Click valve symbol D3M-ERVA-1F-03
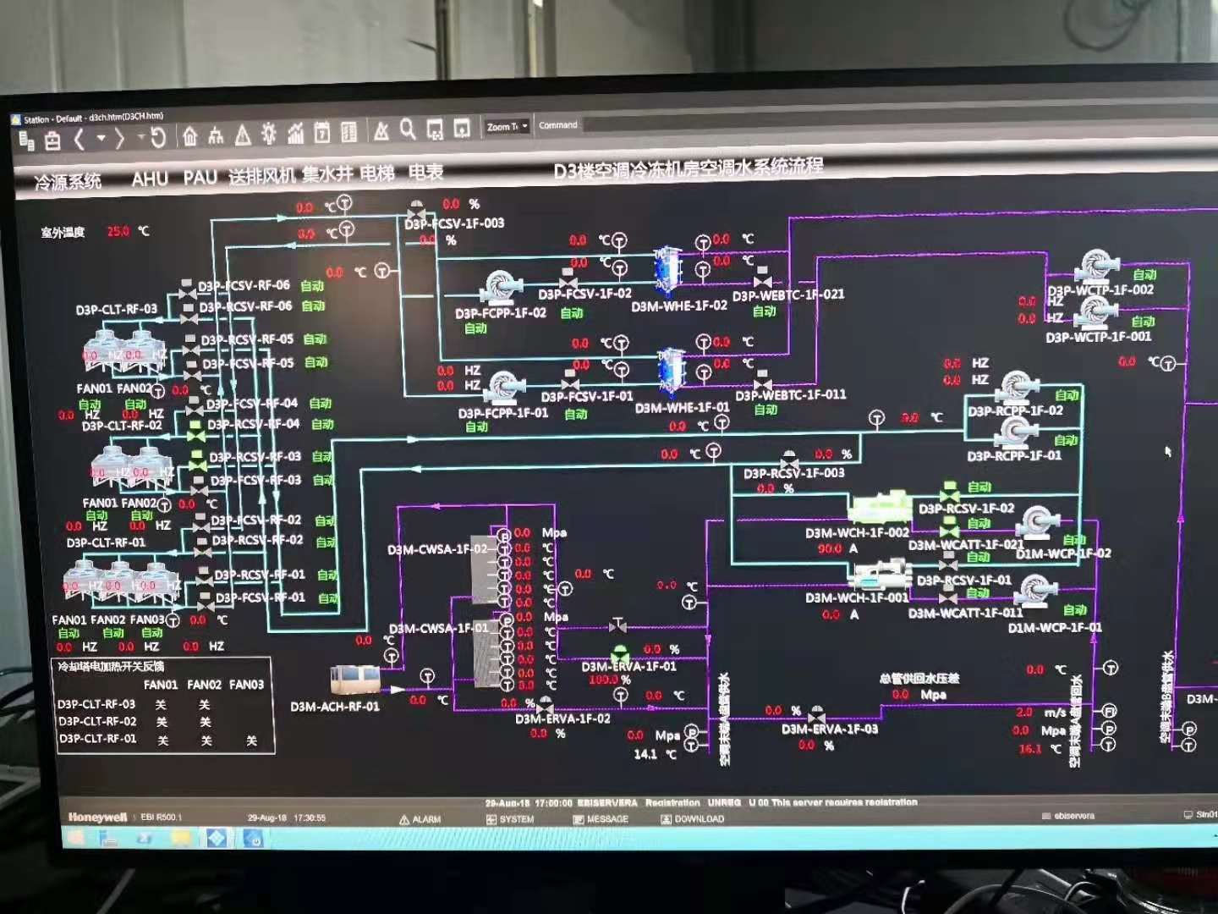This screenshot has width=1218, height=914. [x=816, y=714]
